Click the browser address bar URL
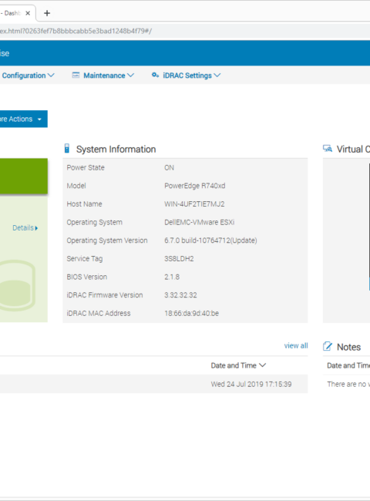 [x=76, y=31]
